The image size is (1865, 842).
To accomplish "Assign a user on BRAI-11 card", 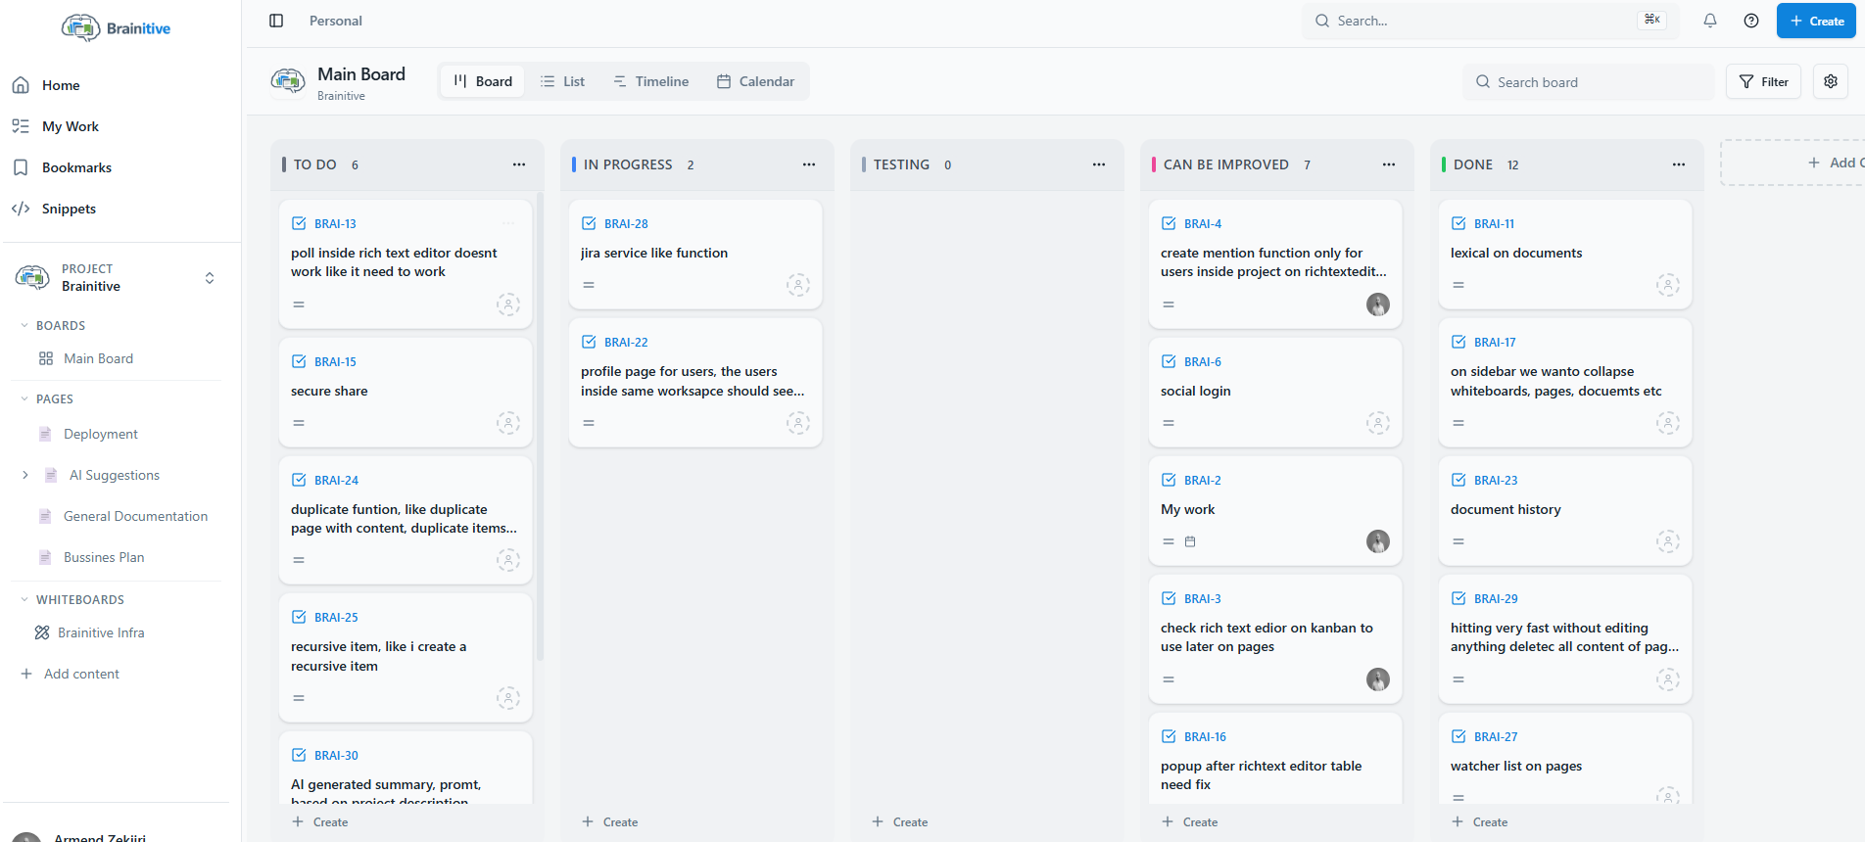I will tap(1668, 285).
